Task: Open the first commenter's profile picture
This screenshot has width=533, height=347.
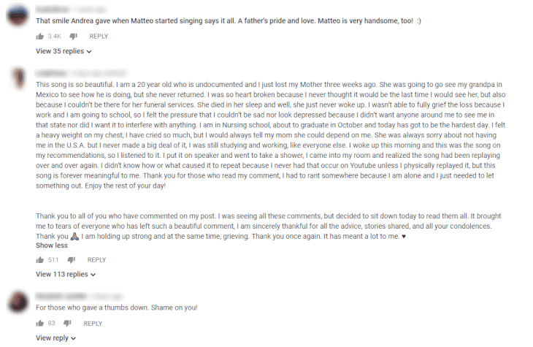Action: coord(18,15)
